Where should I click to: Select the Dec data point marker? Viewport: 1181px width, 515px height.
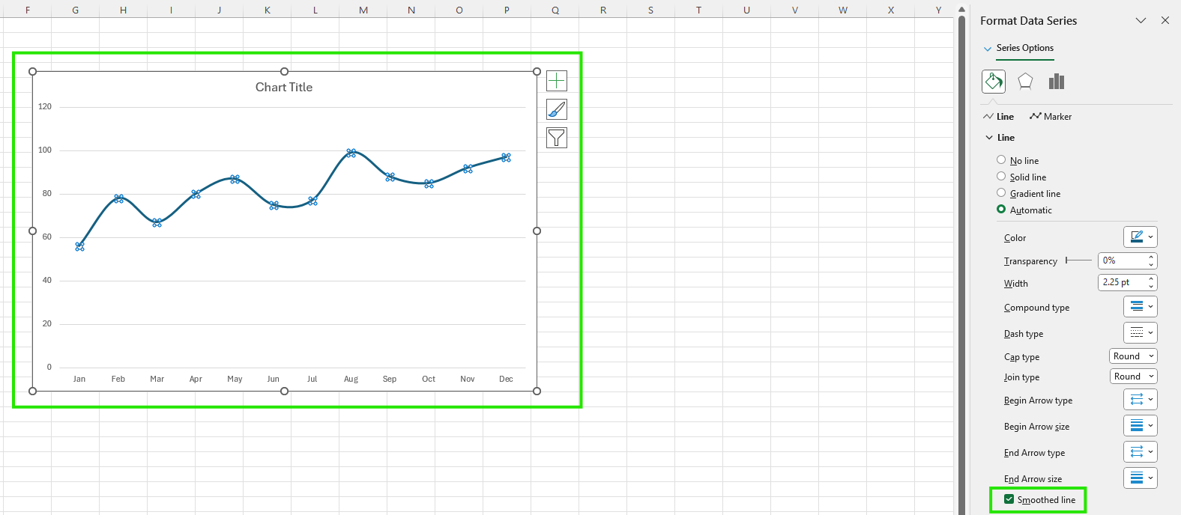(x=506, y=157)
